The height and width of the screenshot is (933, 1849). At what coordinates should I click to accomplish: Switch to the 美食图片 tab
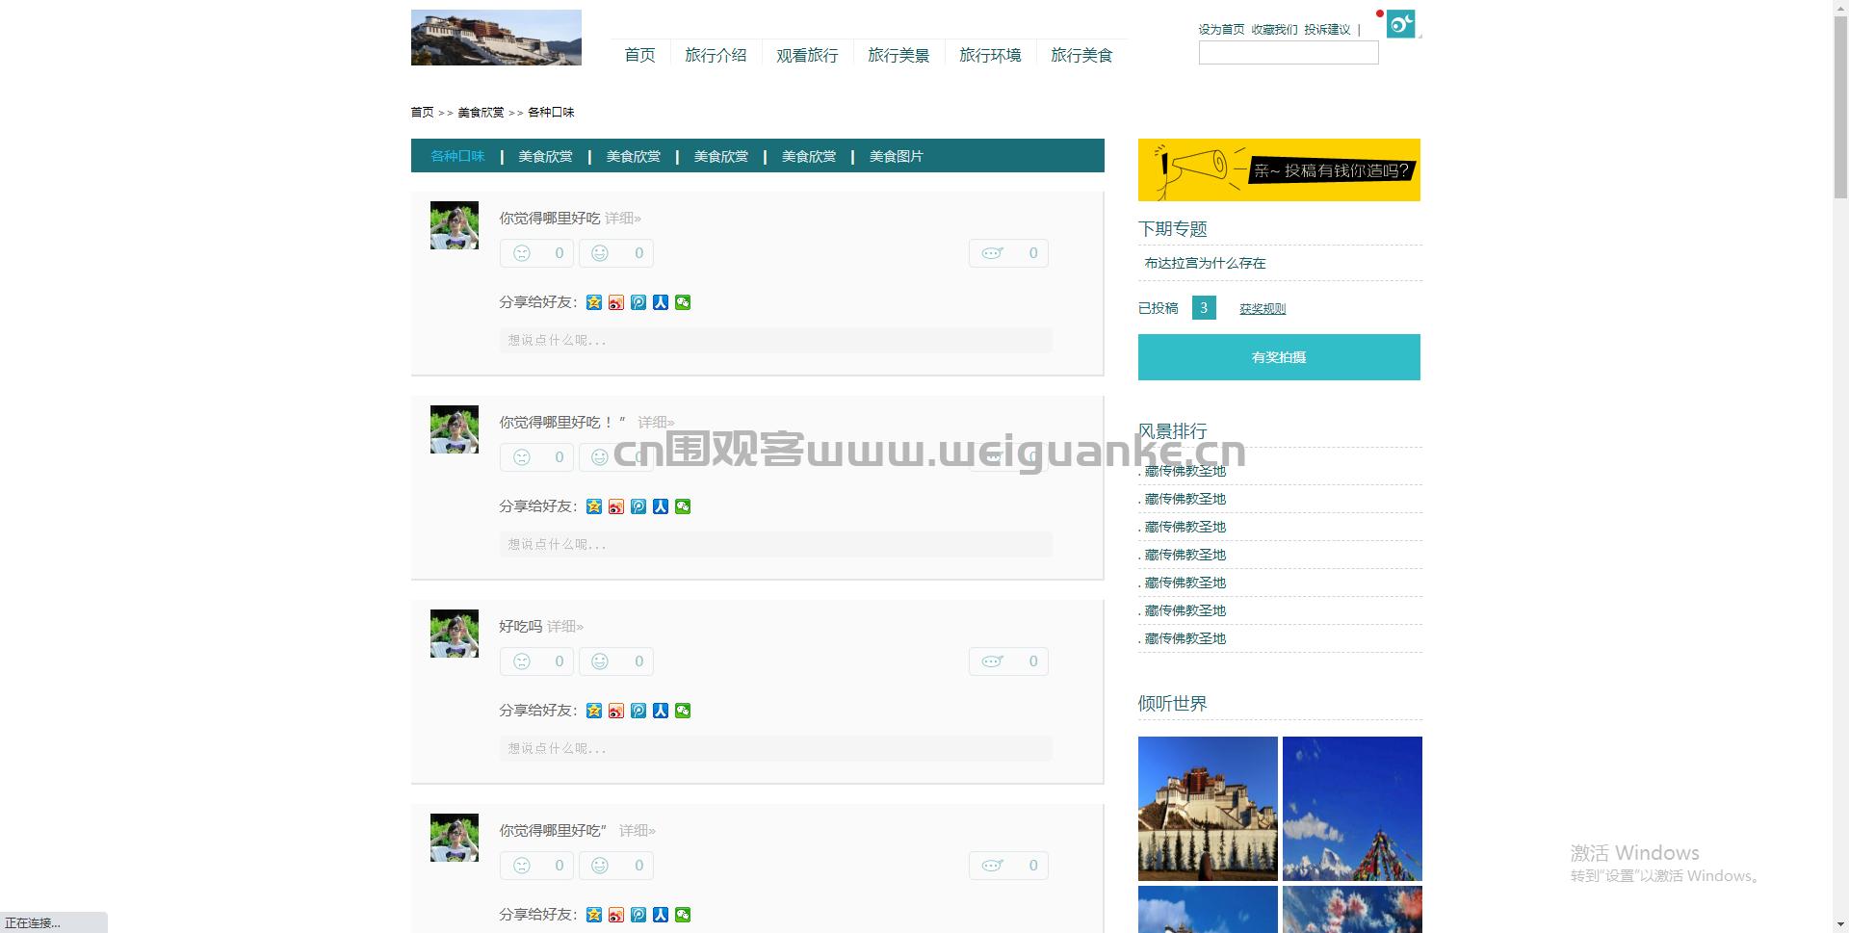coord(895,155)
